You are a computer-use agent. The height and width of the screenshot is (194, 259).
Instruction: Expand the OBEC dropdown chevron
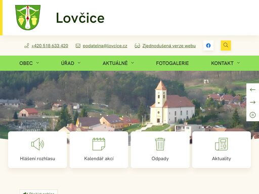click(x=37, y=63)
